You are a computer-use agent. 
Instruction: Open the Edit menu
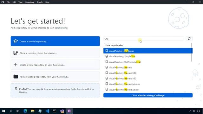point(14,2)
